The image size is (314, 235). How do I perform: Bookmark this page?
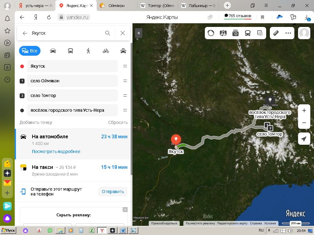(x=262, y=17)
